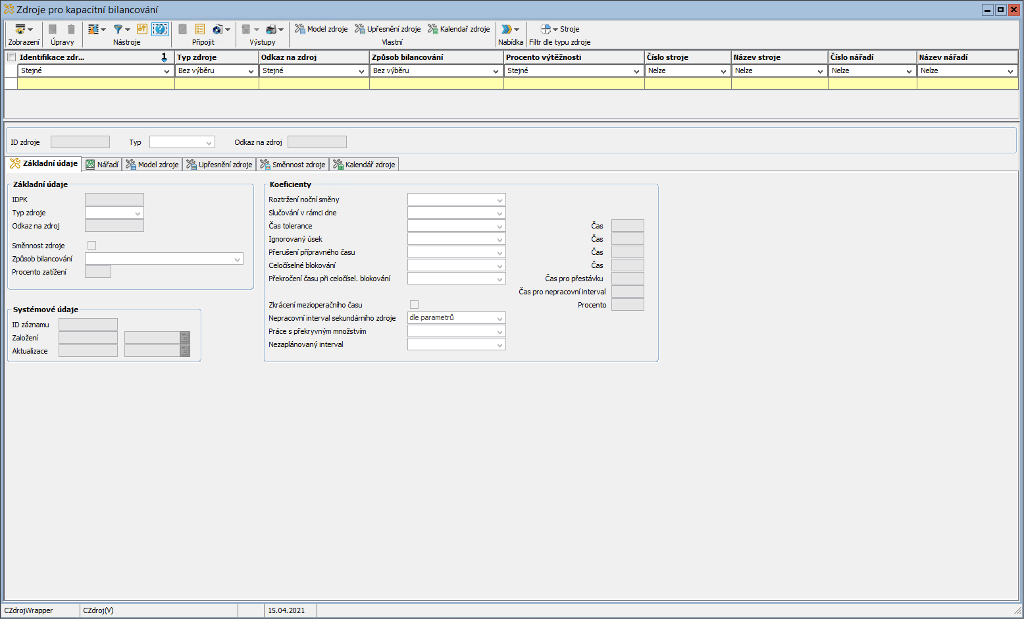The width and height of the screenshot is (1024, 619).
Task: Switch to the Nářadí tab
Action: click(102, 165)
